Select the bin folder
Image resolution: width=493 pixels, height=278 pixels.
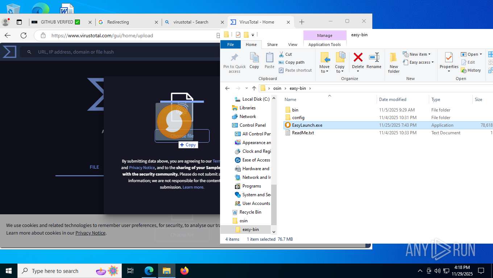coord(295,110)
